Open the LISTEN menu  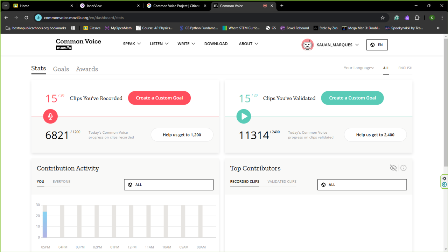(159, 44)
